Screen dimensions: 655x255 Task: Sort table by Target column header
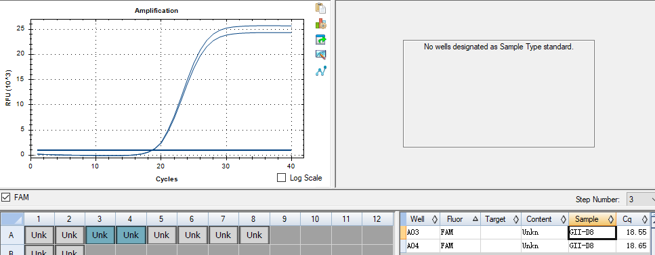pos(501,219)
